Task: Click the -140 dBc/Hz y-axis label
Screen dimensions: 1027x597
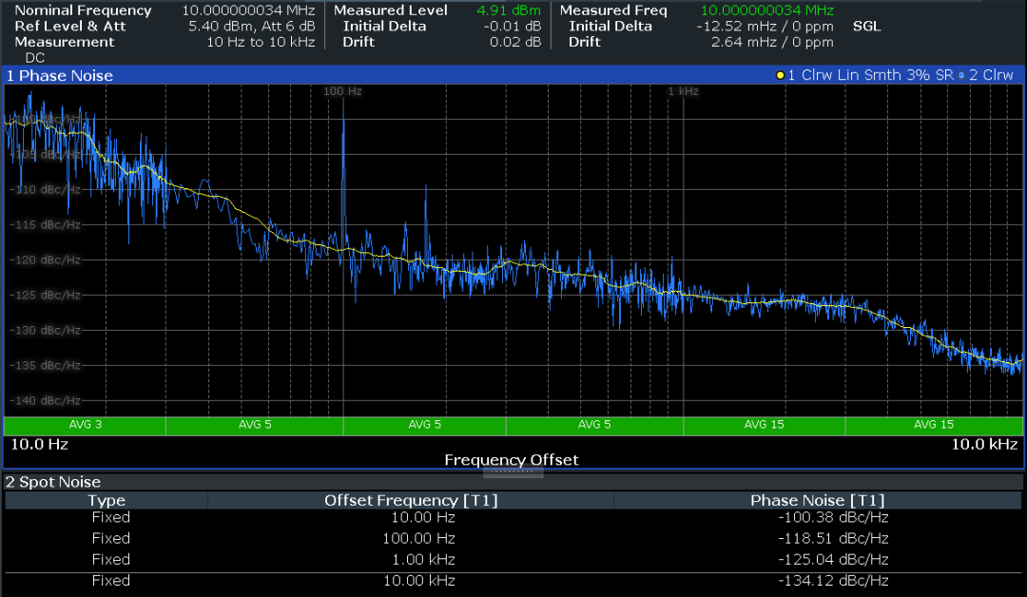Action: point(46,400)
